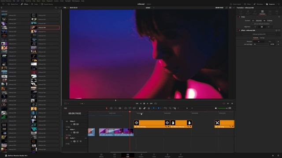282x158 pixels.
Task: Open the Index panel in top toolbar
Action: tap(35, 4)
